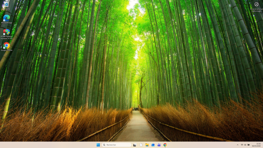Click the battery icon in the system tray
Screen dimensions: 263x148
click(249, 145)
